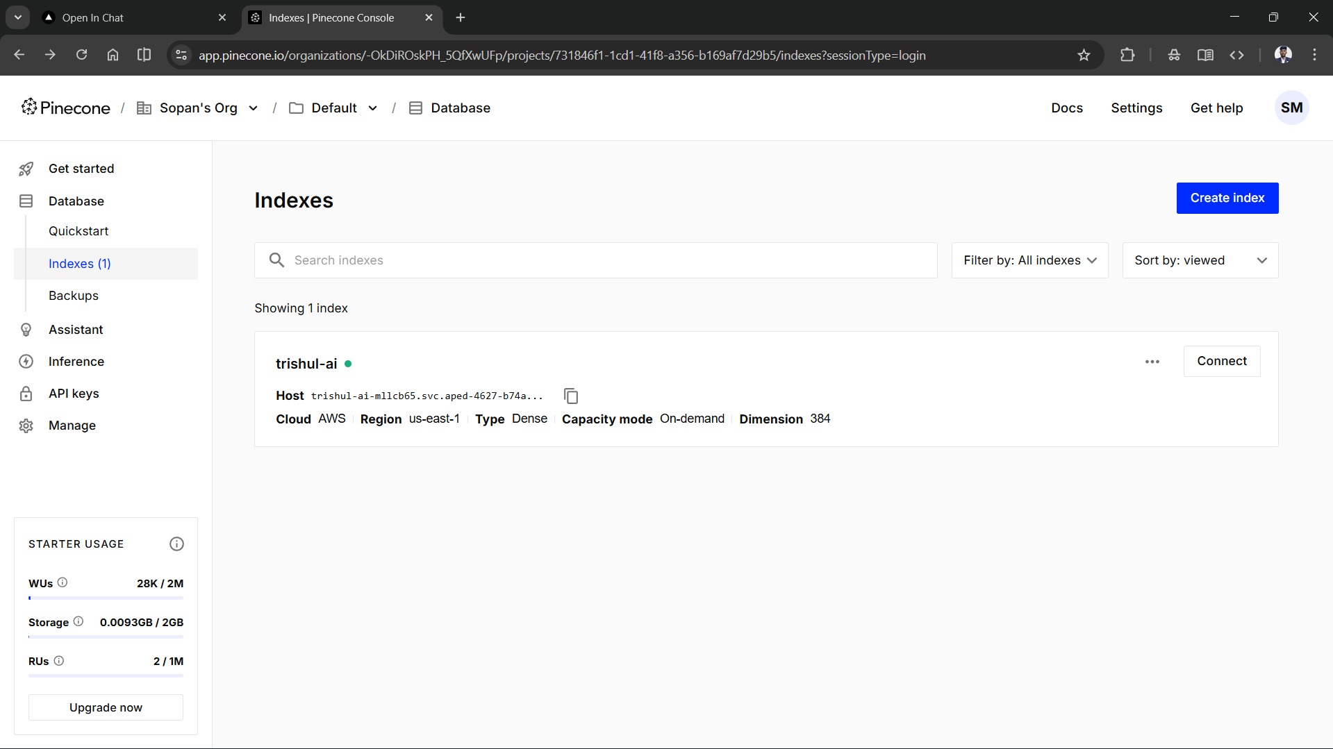Copy the trishul-ai host address
The width and height of the screenshot is (1333, 749).
point(571,396)
